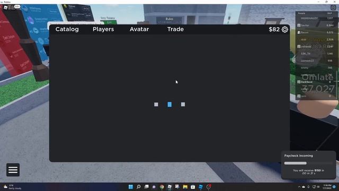Show hidden system tray icons
Viewport: 339px width, 191px height.
299,187
